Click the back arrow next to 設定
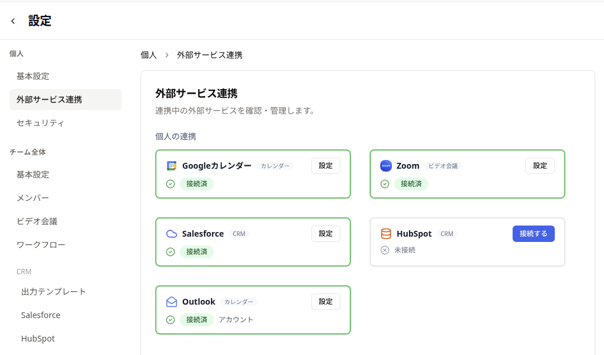 click(x=13, y=21)
